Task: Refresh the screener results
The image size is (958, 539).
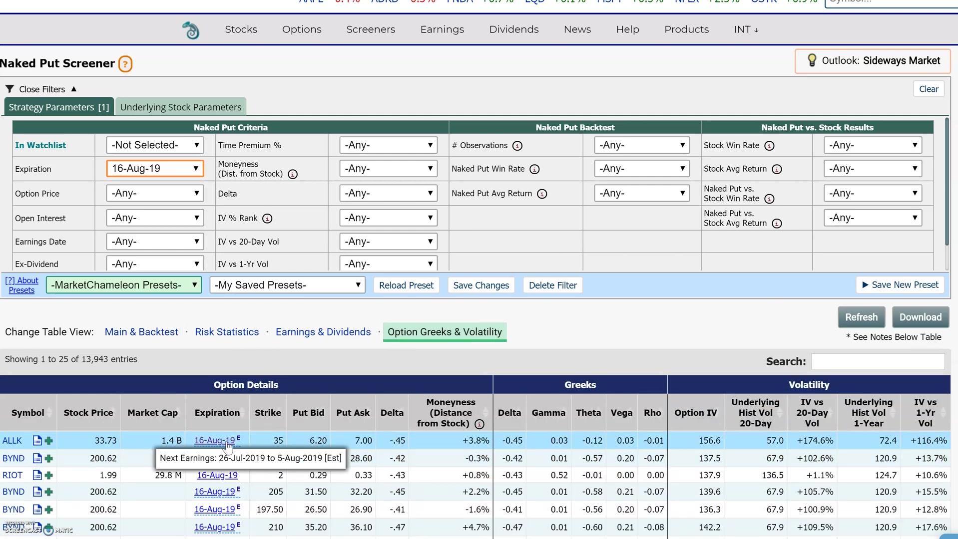Action: pyautogui.click(x=861, y=317)
